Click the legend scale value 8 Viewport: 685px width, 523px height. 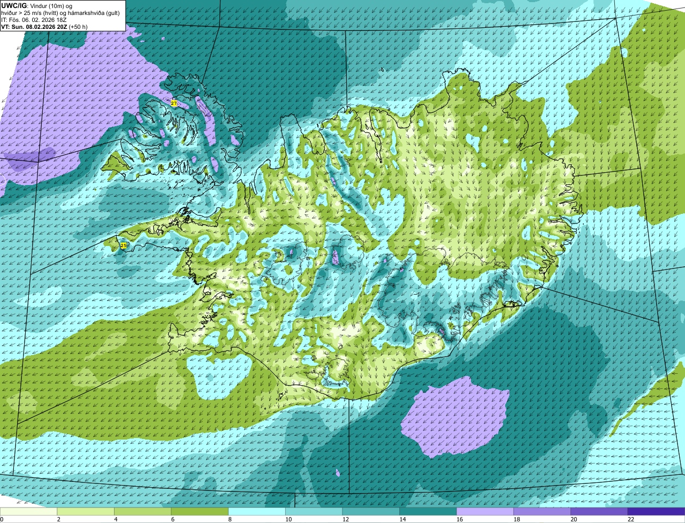point(230,519)
